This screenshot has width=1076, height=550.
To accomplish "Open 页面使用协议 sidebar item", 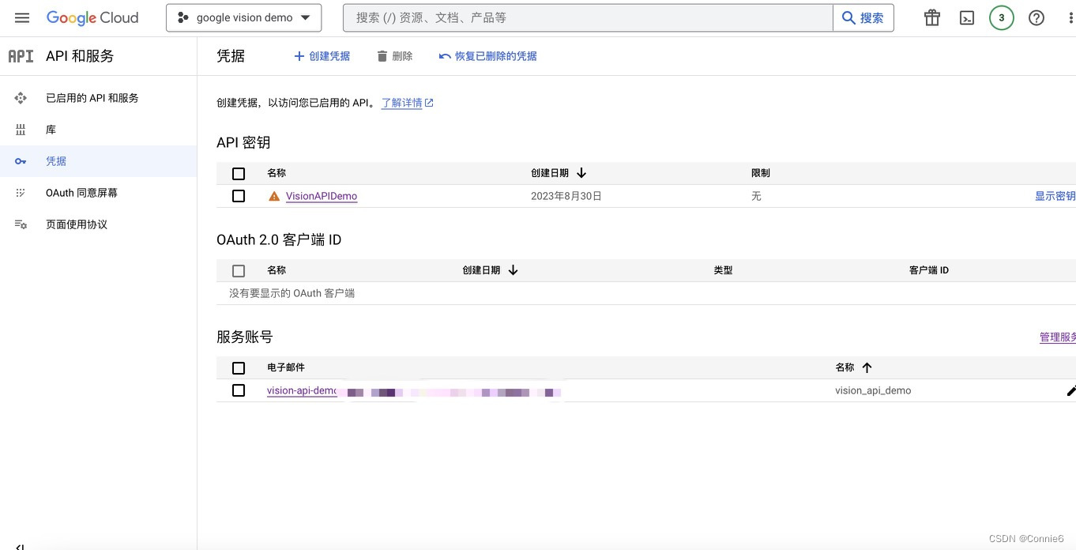I will click(77, 224).
